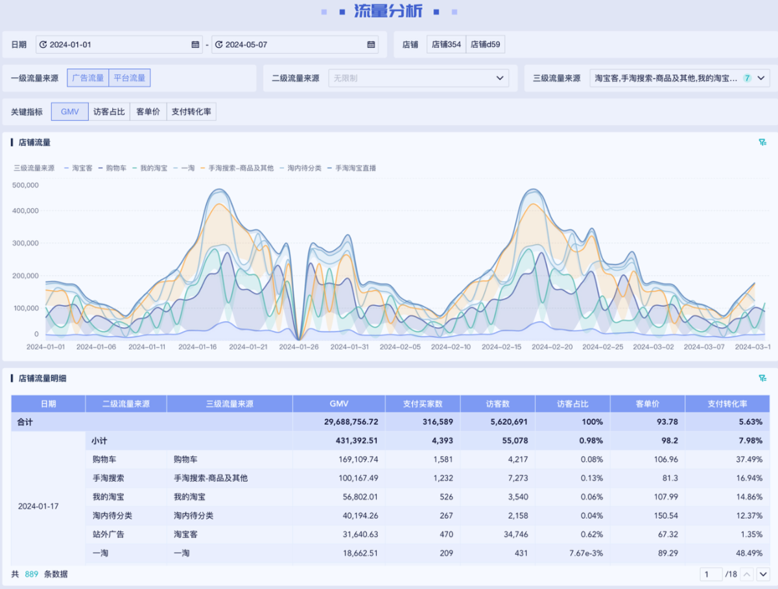The height and width of the screenshot is (589, 778).
Task: Click the page number input field
Action: coord(711,574)
